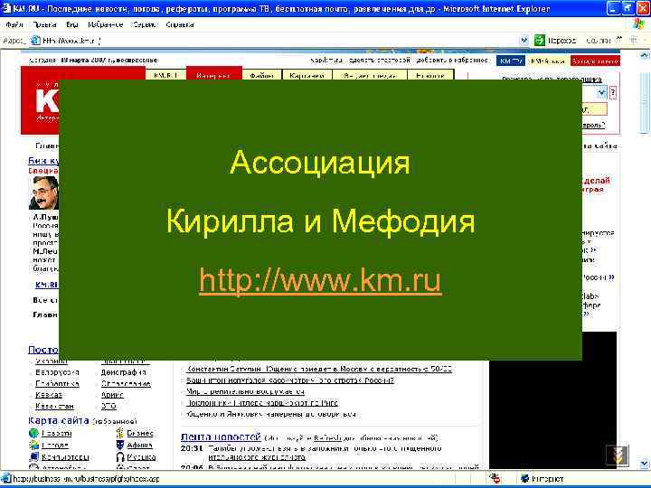Image resolution: width=651 pixels, height=488 pixels.
Task: Open the Избранное menu
Action: pos(106,25)
